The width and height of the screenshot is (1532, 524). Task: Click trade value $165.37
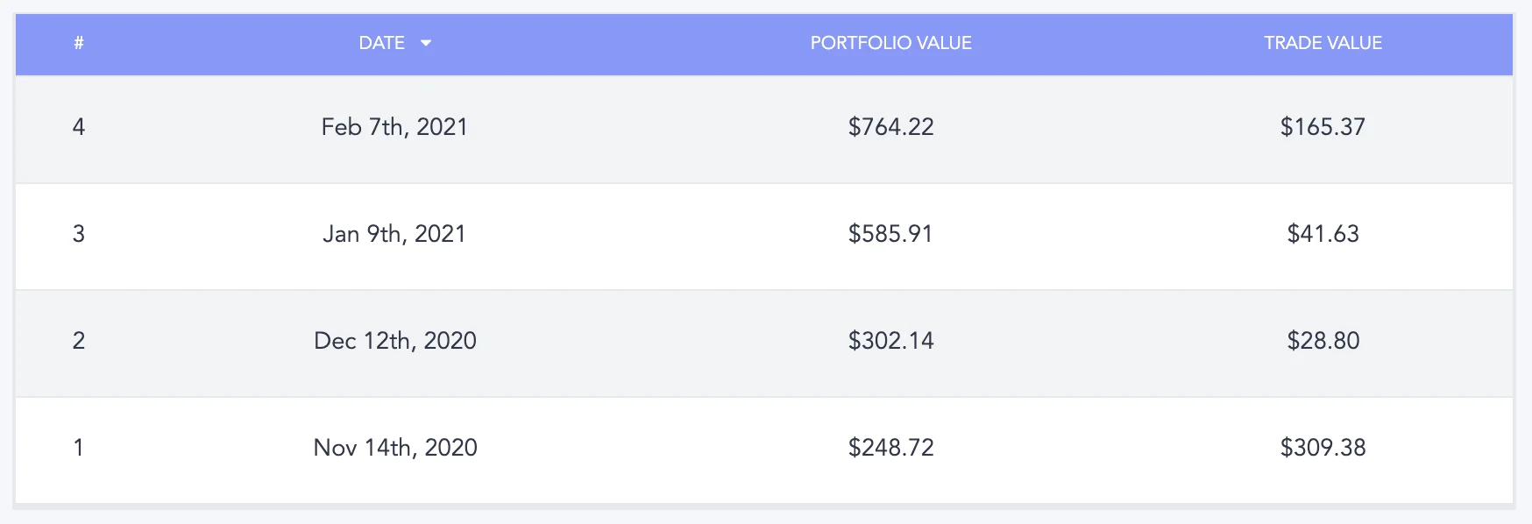1323,127
